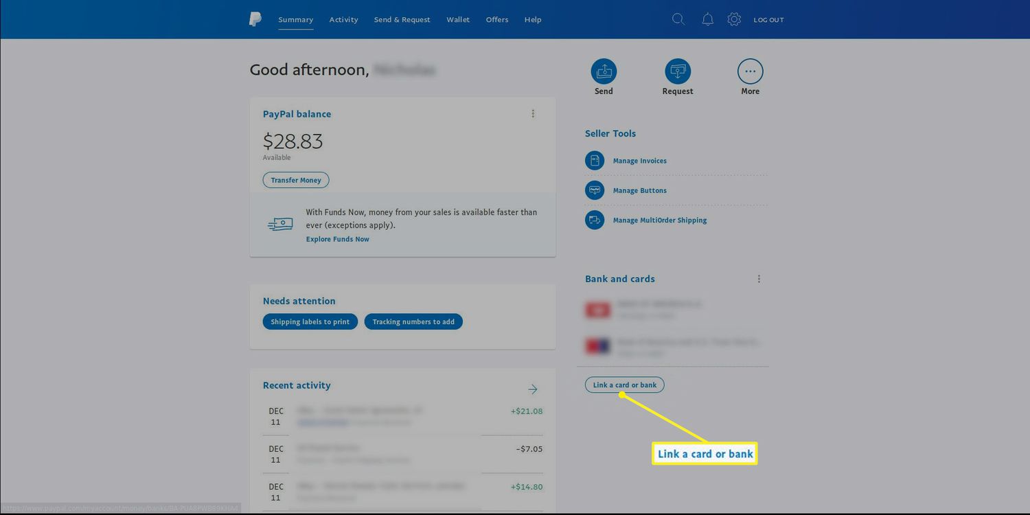This screenshot has width=1030, height=515.
Task: Follow the Explore Funds Now link
Action: point(338,239)
